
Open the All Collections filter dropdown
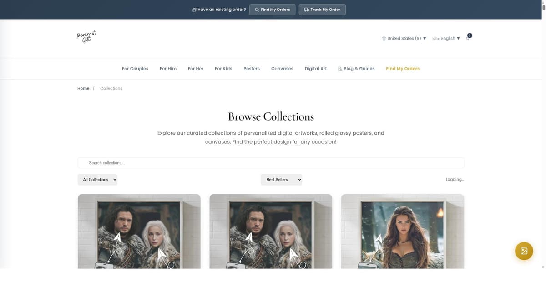tap(97, 180)
